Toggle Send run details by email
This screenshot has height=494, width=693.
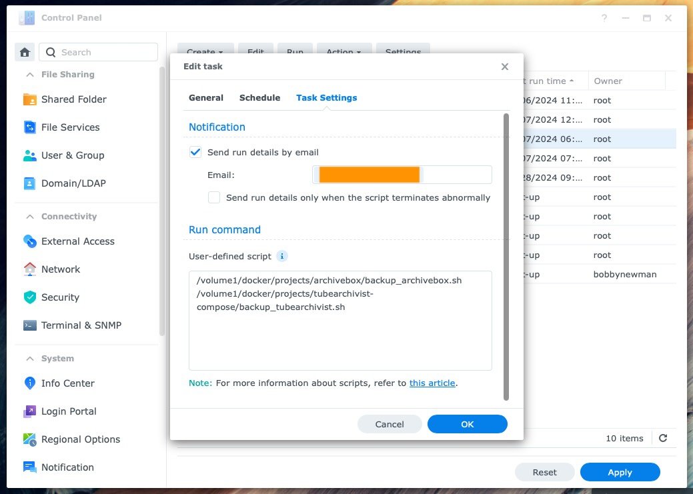(x=195, y=153)
